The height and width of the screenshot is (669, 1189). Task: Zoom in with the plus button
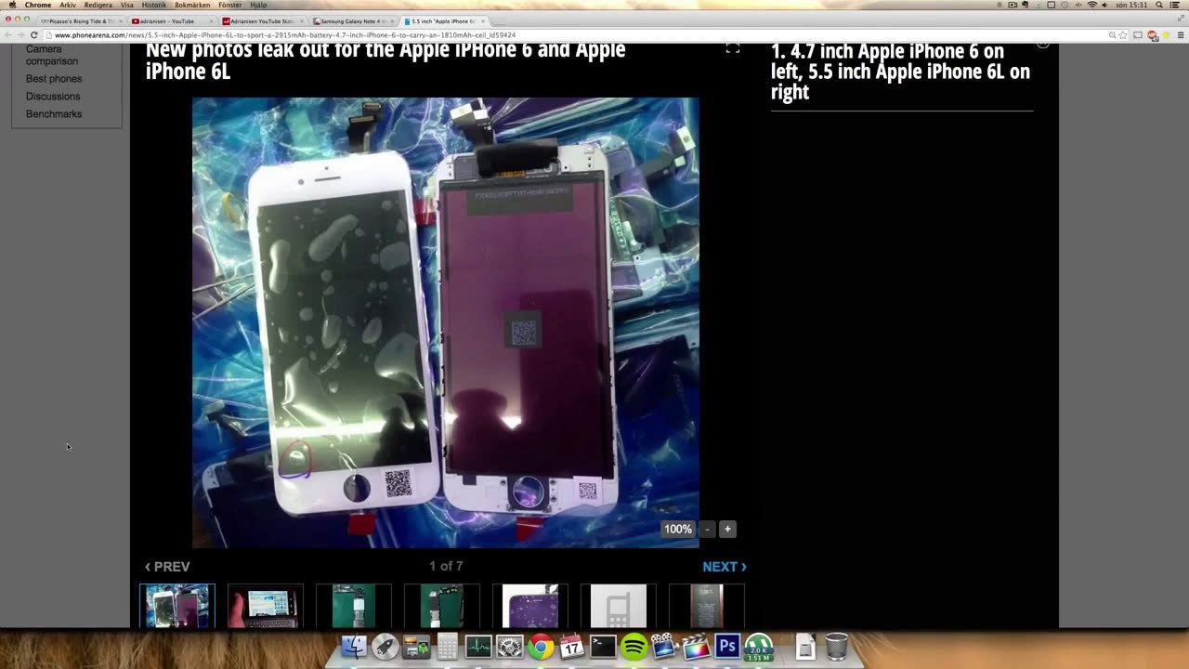point(727,529)
